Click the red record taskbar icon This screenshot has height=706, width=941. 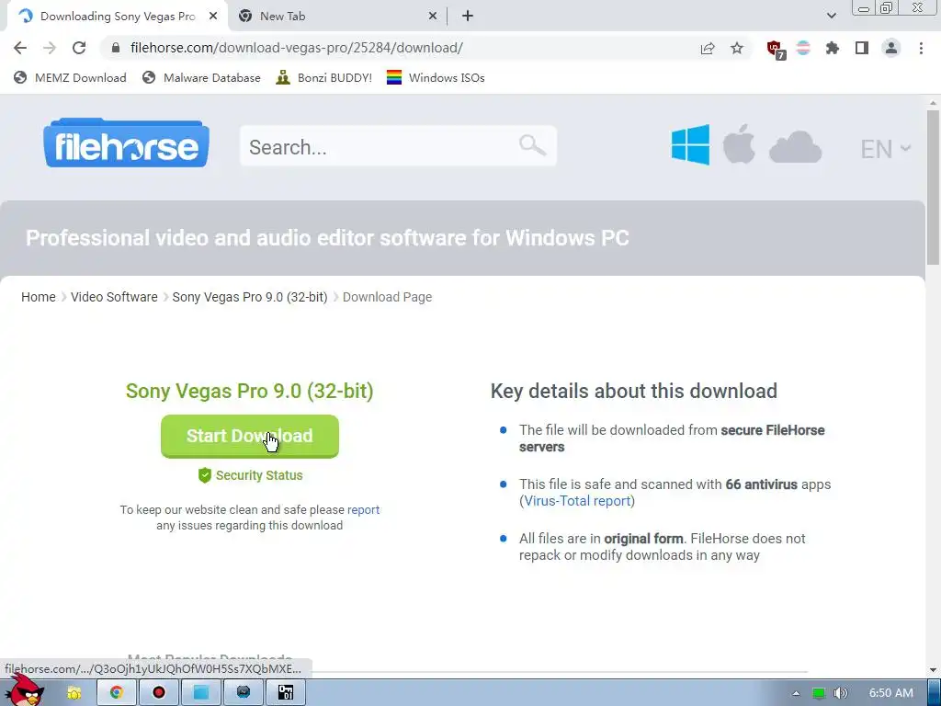(159, 693)
